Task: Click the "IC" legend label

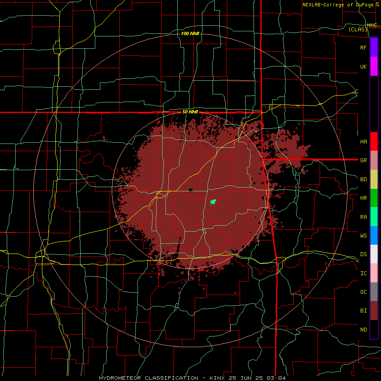Action: 363,273
